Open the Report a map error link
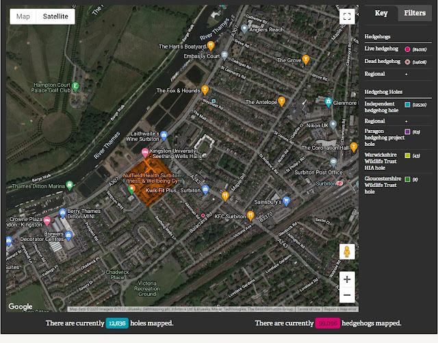The width and height of the screenshot is (438, 343). pos(340,309)
